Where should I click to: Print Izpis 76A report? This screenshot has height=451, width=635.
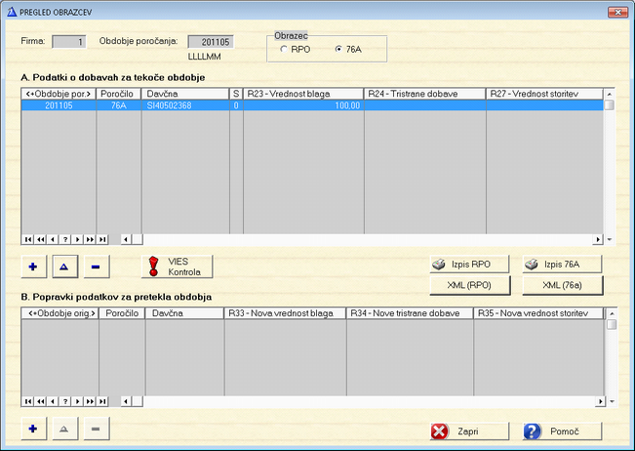click(562, 265)
